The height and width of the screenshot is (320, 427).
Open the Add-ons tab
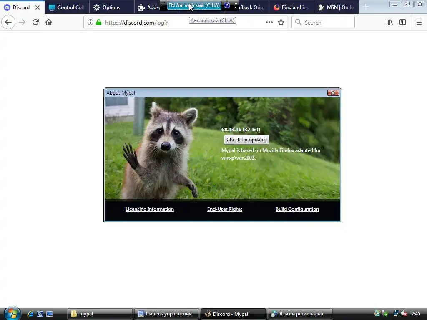(x=148, y=7)
